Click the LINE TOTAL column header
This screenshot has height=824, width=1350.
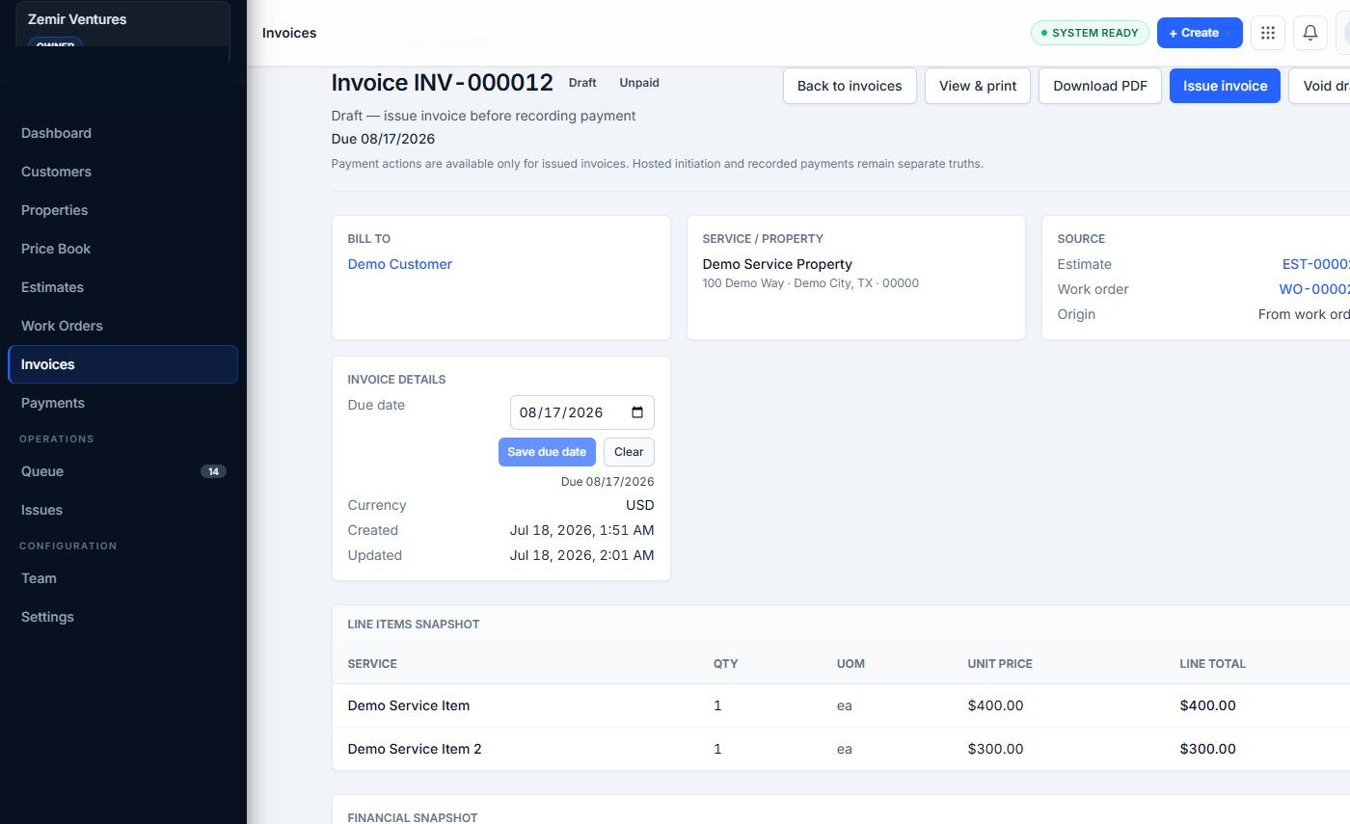pyautogui.click(x=1212, y=664)
